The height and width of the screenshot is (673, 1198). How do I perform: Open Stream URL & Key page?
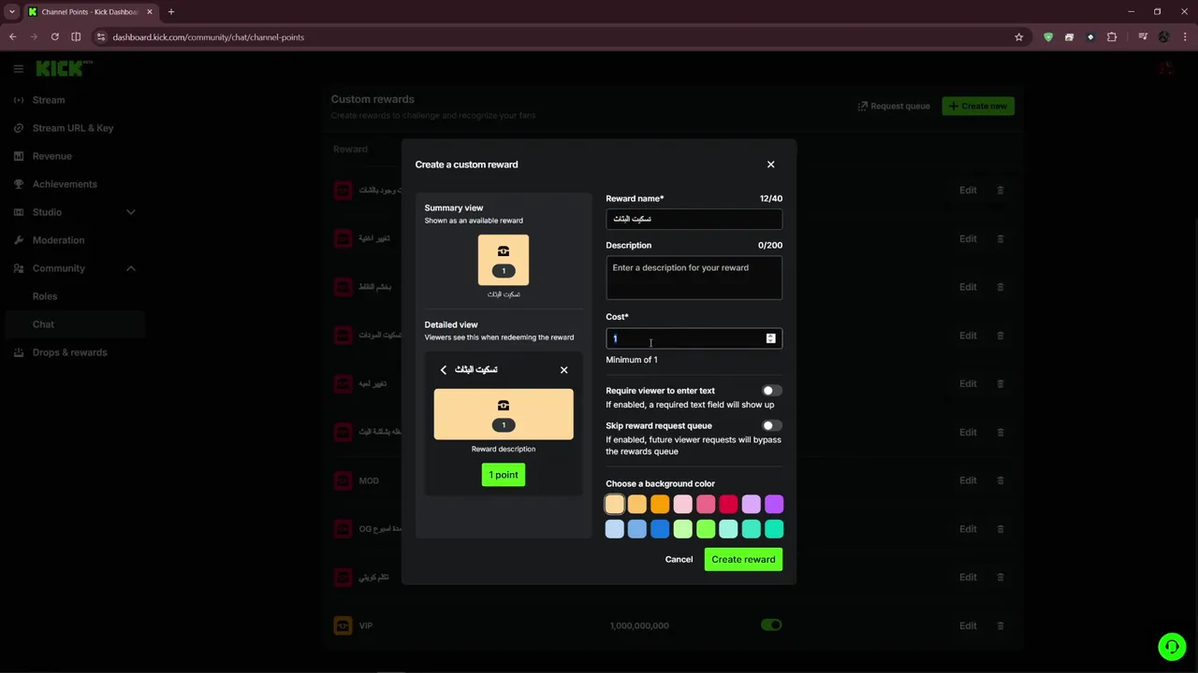73,128
